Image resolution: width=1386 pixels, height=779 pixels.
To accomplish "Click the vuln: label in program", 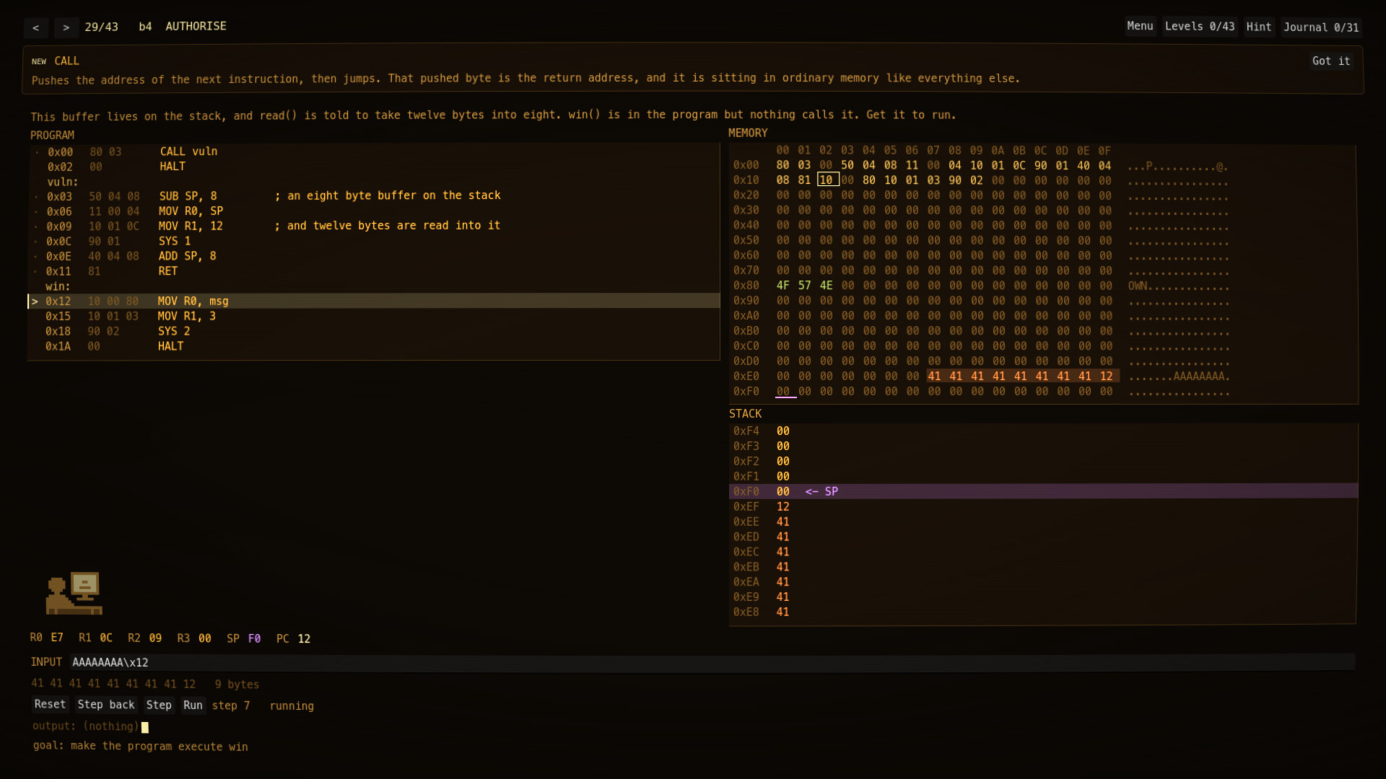I will click(x=63, y=182).
